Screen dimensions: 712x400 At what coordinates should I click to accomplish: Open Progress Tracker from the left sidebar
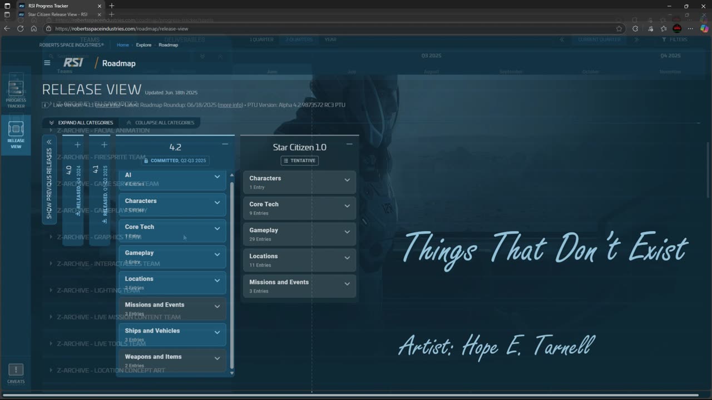(x=16, y=93)
